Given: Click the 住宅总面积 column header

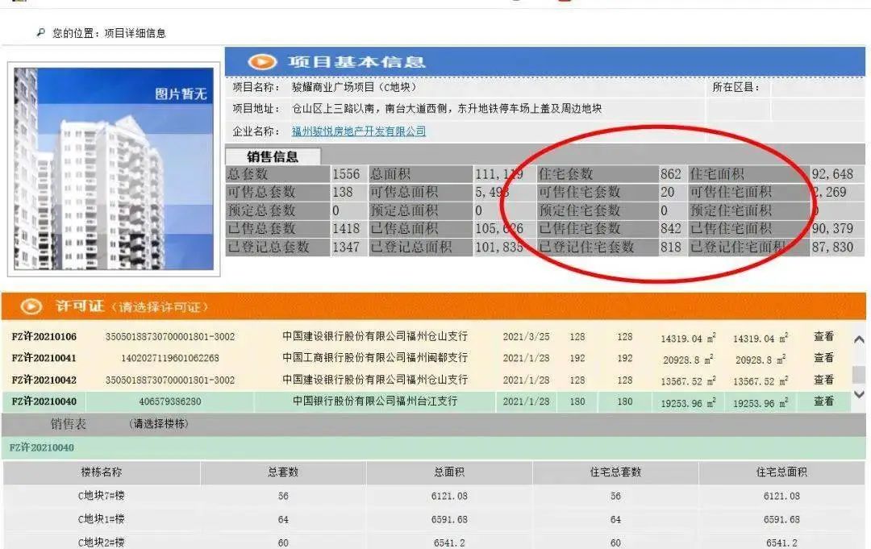Looking at the screenshot, I should [x=781, y=472].
